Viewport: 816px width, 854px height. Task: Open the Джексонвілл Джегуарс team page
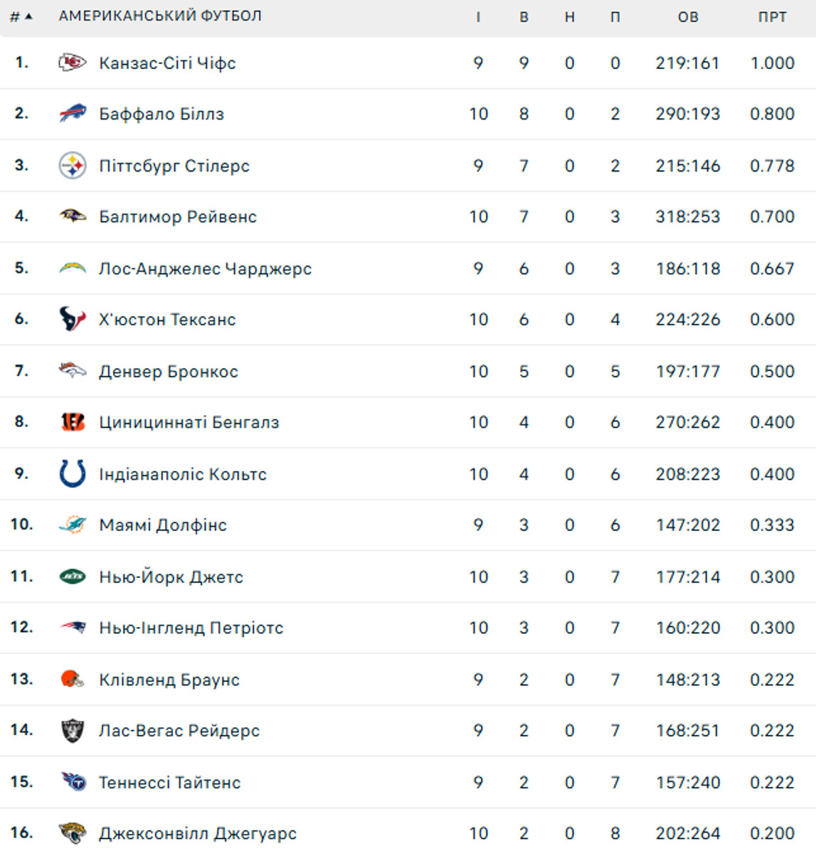pyautogui.click(x=197, y=833)
